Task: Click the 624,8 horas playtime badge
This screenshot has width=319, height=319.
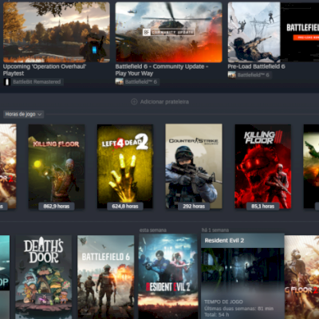Action: (125, 207)
